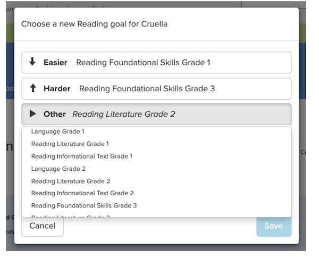The height and width of the screenshot is (260, 319).
Task: Select Reading Foundational Skills Grade 3 list option
Action: coord(83,205)
